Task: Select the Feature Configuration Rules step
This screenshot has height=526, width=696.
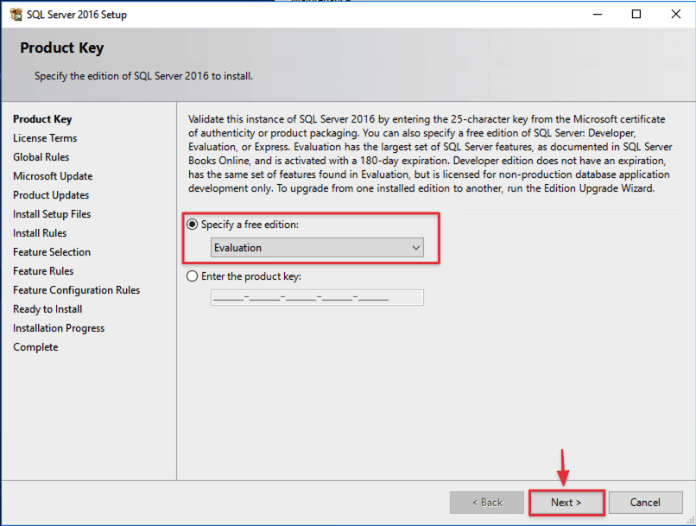Action: coord(76,289)
